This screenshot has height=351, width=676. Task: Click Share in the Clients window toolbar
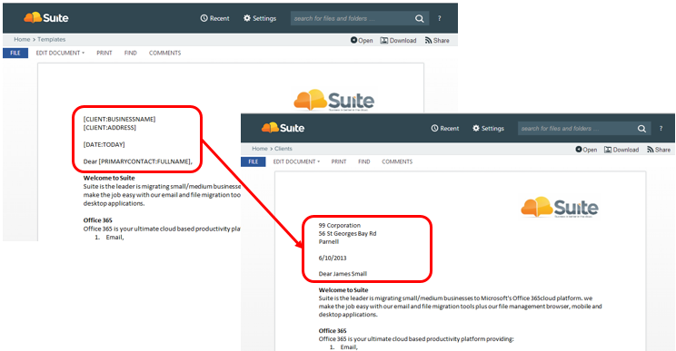tap(659, 150)
